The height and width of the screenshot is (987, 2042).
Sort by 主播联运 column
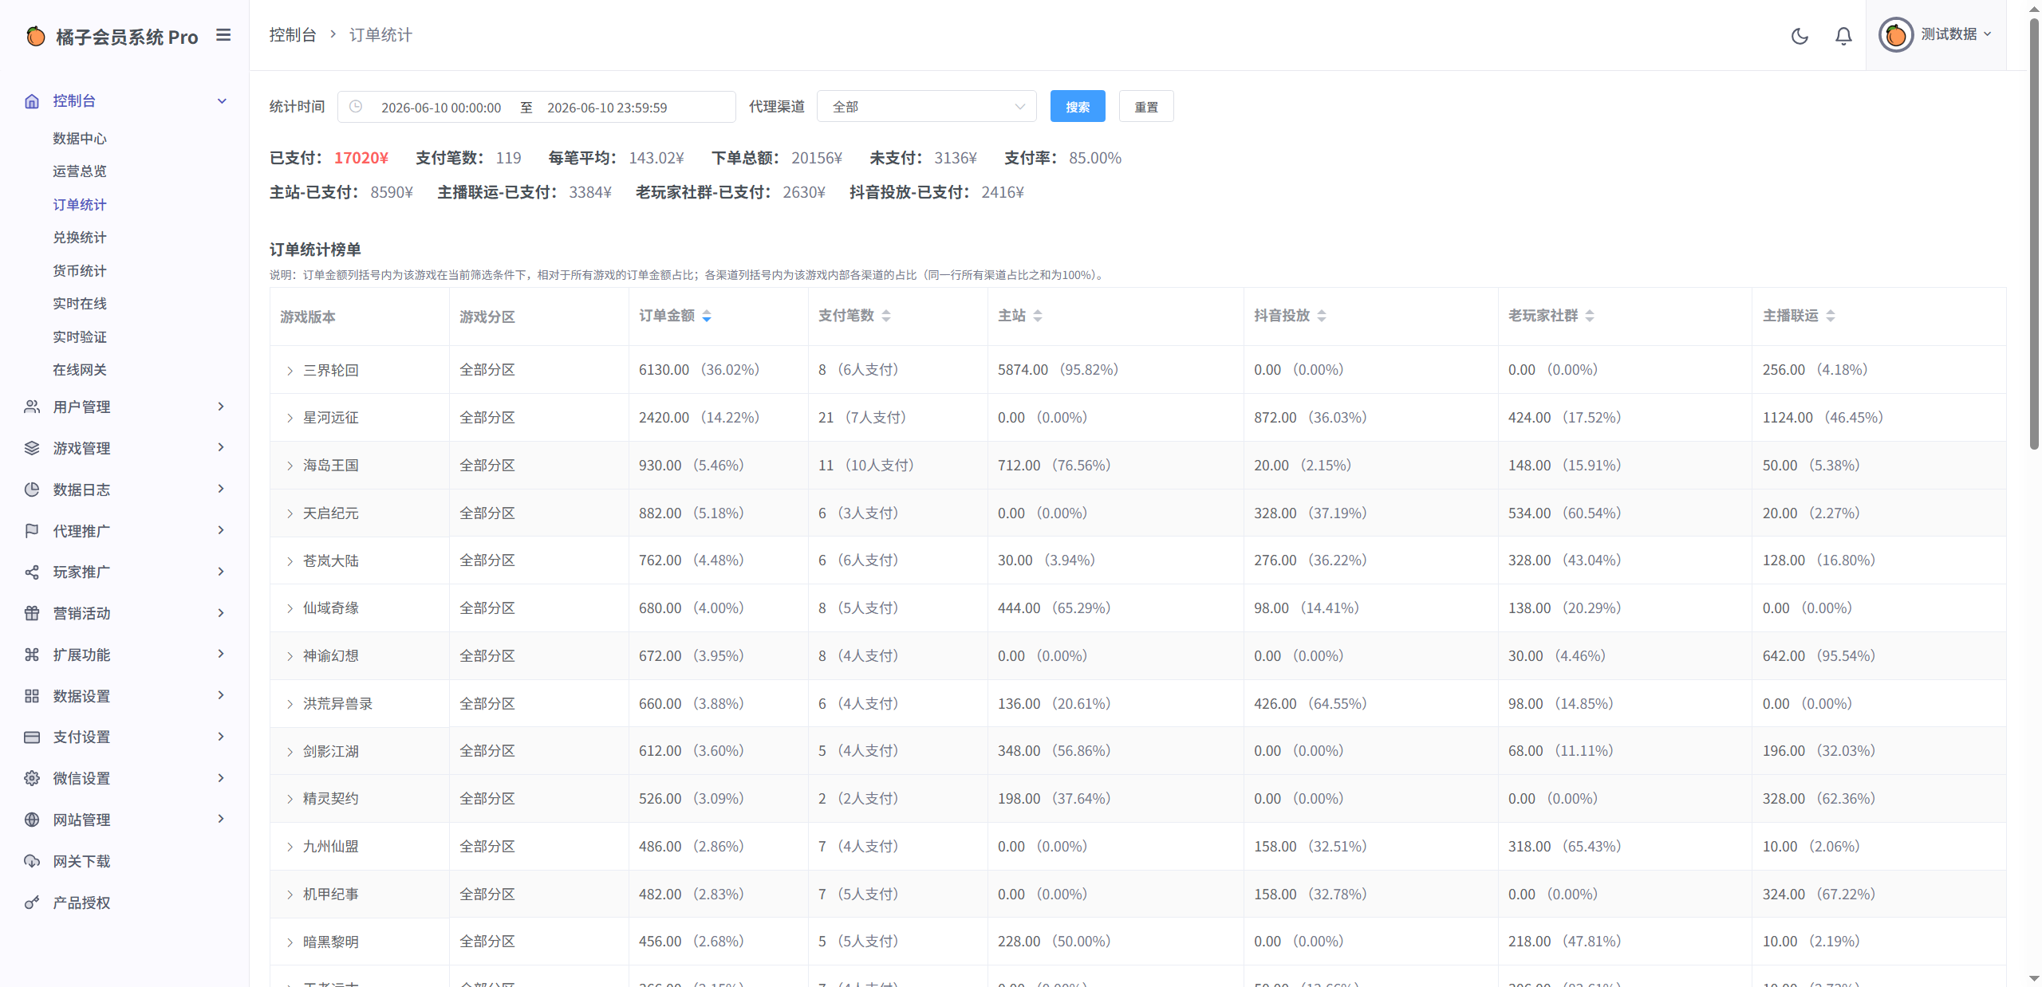tap(1831, 316)
